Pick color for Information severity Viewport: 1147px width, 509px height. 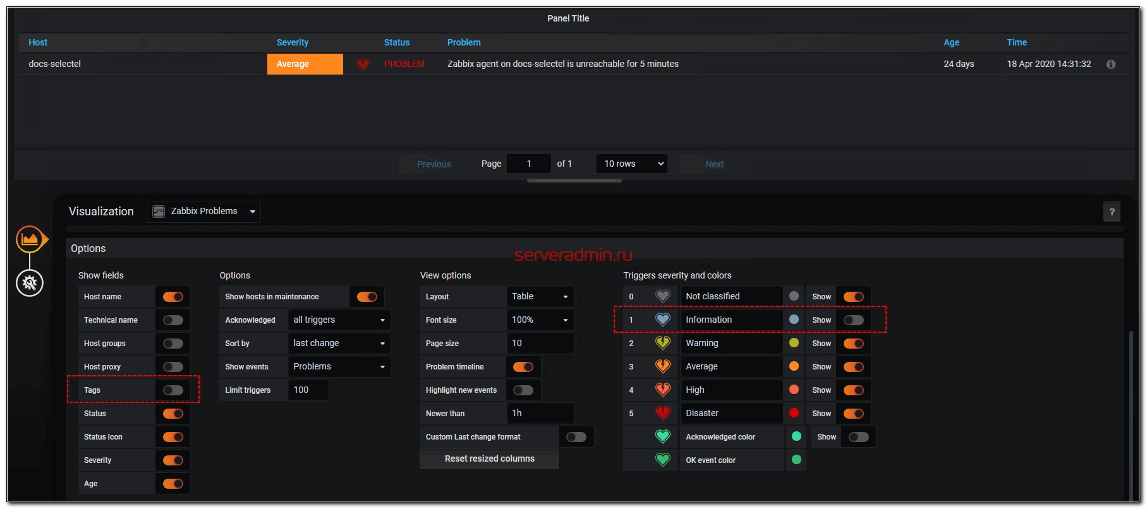pos(794,320)
